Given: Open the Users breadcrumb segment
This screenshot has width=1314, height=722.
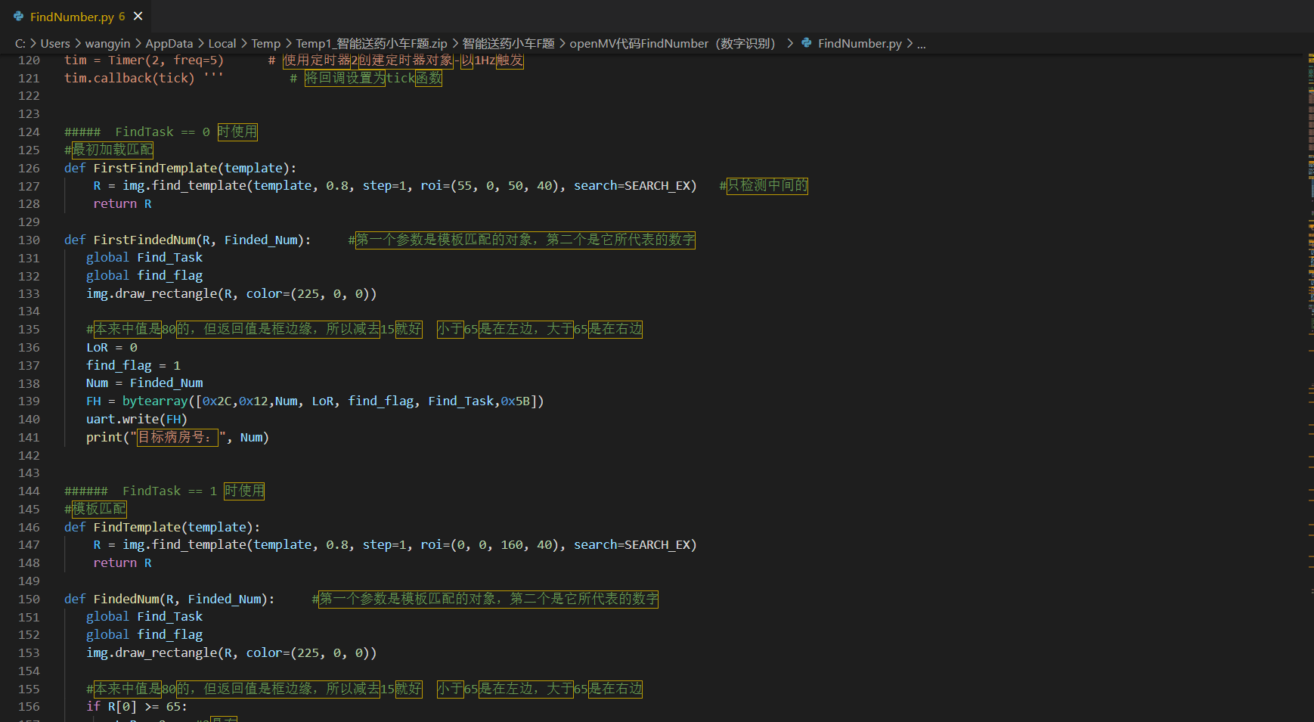Looking at the screenshot, I should point(55,43).
